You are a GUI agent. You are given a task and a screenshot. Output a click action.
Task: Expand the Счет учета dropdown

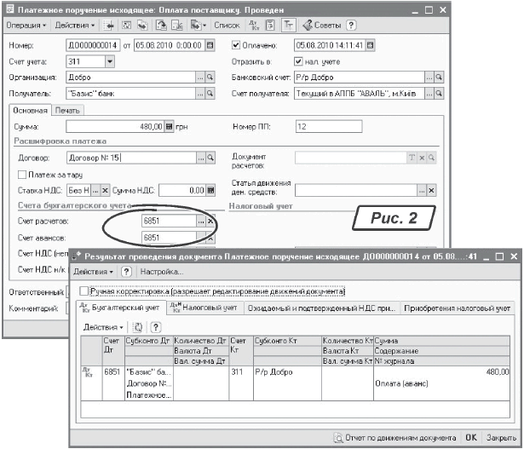(110, 61)
